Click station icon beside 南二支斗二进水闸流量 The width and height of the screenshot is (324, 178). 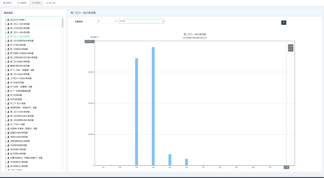8,24
